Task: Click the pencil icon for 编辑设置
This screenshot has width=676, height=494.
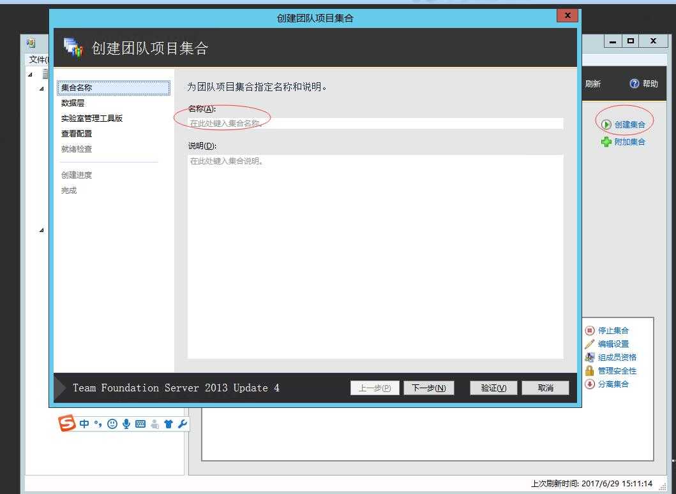Action: point(590,344)
